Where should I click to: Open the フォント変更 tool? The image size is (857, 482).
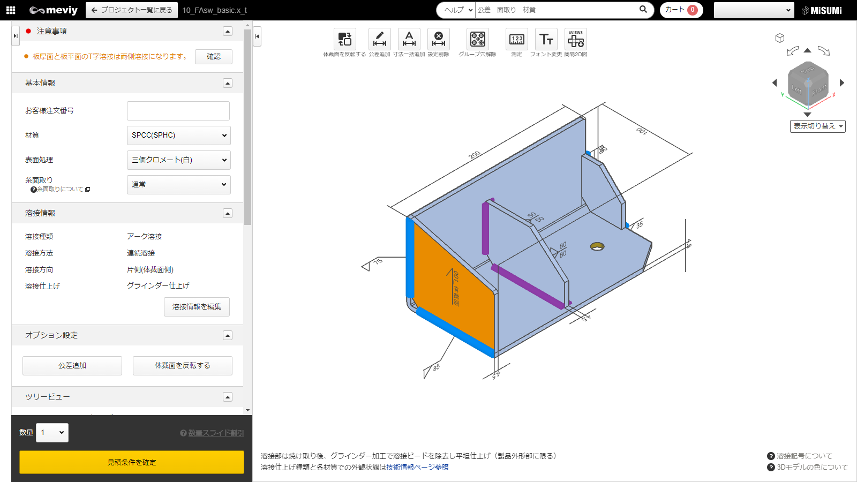[x=546, y=39]
